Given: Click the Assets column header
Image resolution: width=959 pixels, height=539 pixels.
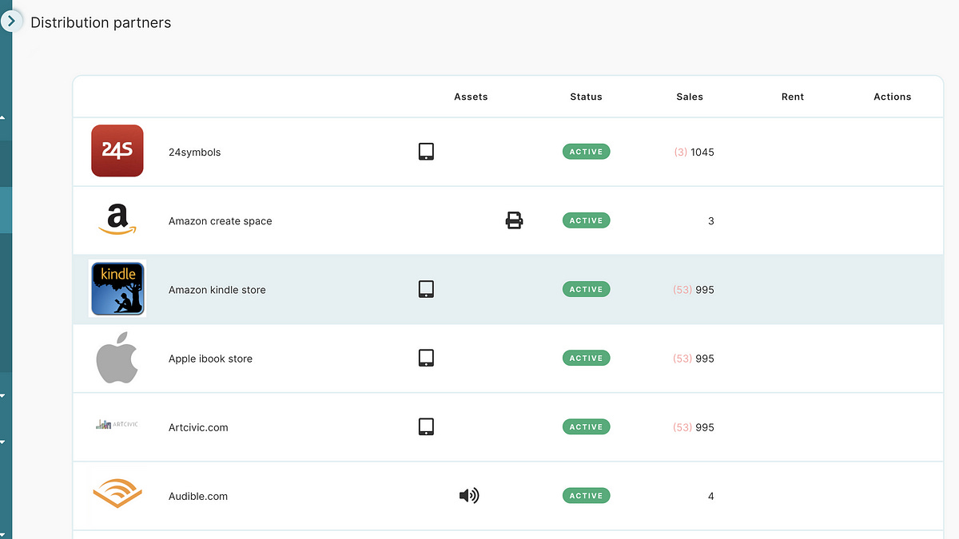Looking at the screenshot, I should click(x=471, y=97).
